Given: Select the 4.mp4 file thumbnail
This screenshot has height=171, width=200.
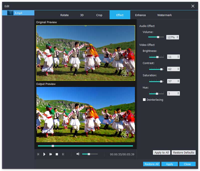Looking at the screenshot, I should tap(10, 13).
